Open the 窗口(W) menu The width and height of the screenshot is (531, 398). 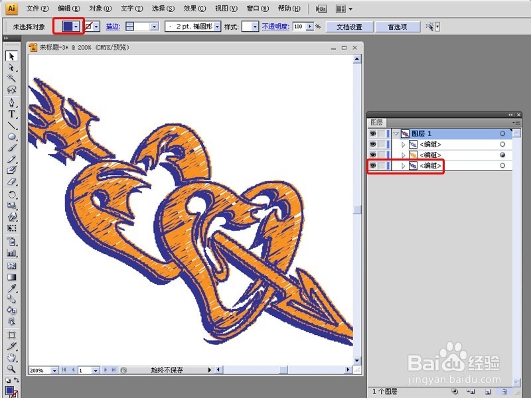[258, 9]
